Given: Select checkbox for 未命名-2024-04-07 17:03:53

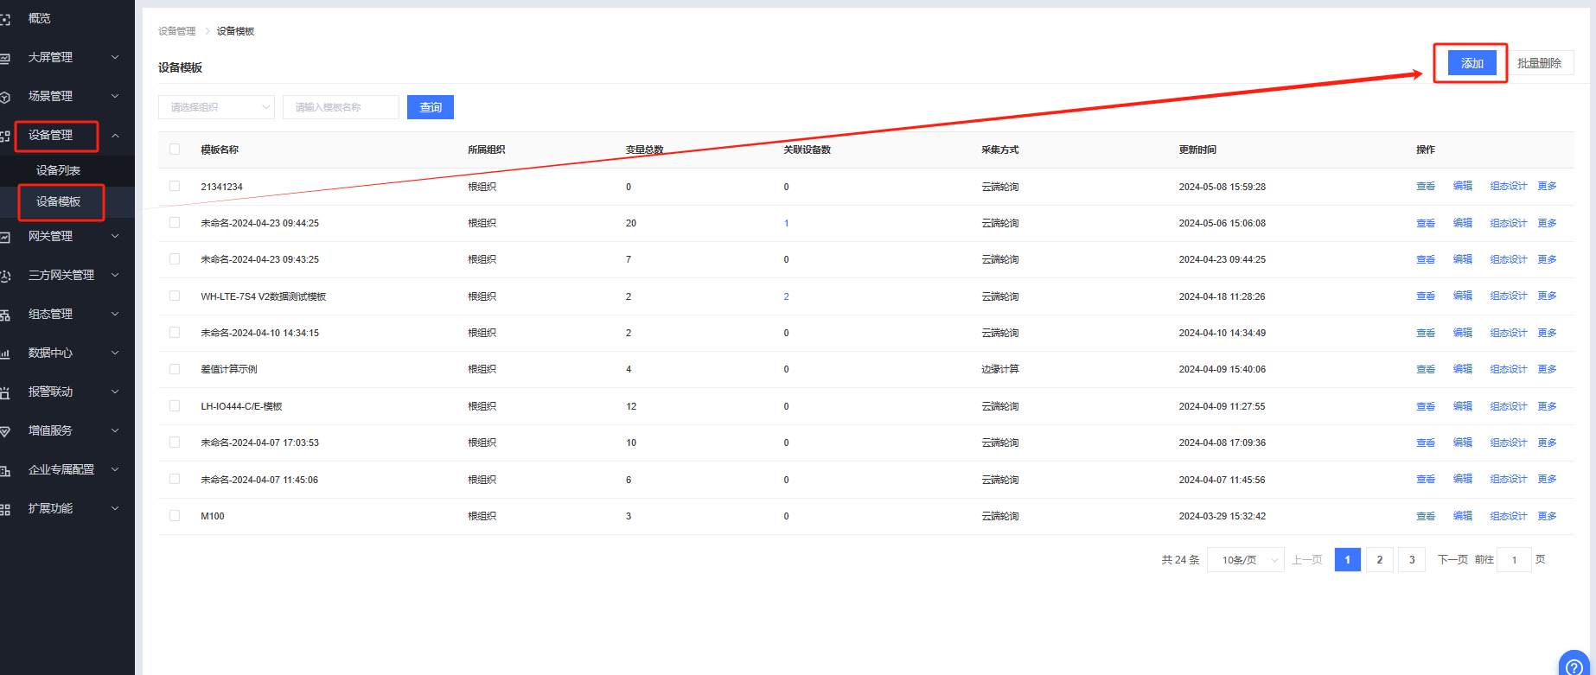Looking at the screenshot, I should click(175, 443).
